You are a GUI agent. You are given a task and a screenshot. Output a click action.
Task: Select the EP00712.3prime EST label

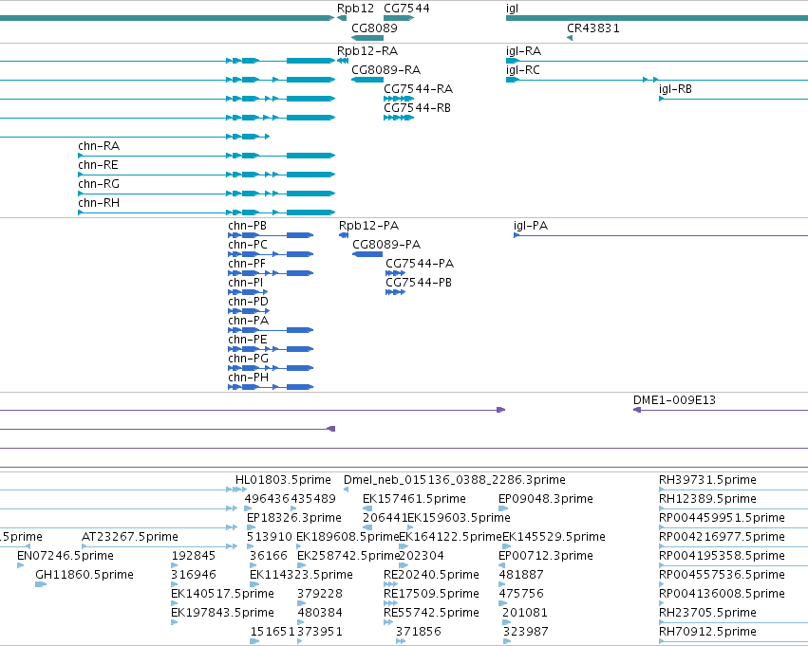[546, 556]
